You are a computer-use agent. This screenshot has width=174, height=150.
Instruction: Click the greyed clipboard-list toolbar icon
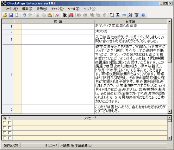pos(98,15)
